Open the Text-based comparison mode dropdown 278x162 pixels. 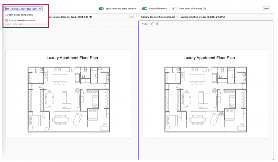[23, 9]
